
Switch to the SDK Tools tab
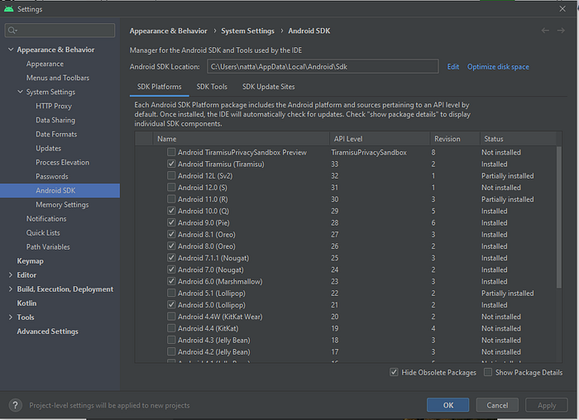212,87
